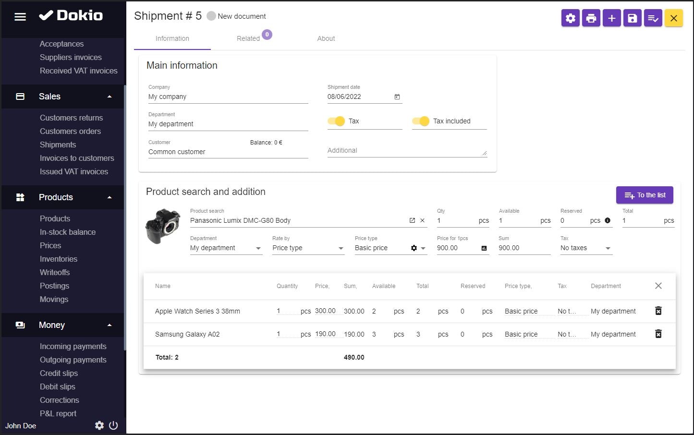Open Customers returns in sidebar
Viewport: 694px width, 435px height.
pyautogui.click(x=72, y=118)
